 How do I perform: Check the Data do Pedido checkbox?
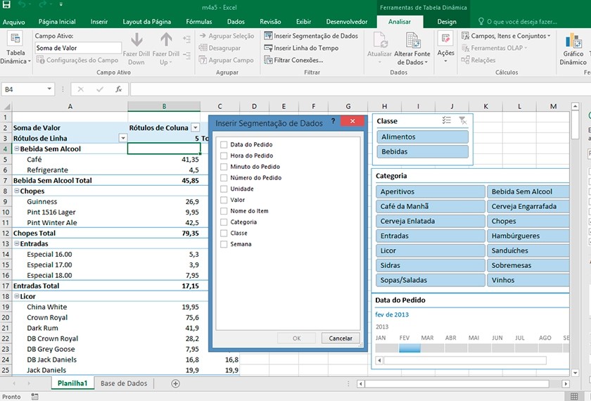[224, 144]
